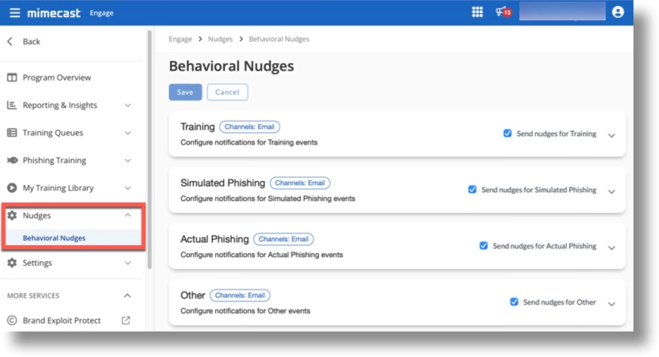Screen dimensions: 659x357
Task: Click the Cancel button
Action: click(x=227, y=92)
